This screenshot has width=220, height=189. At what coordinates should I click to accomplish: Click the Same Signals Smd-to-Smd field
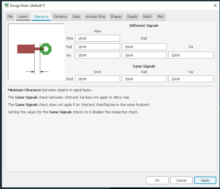tap(97, 79)
